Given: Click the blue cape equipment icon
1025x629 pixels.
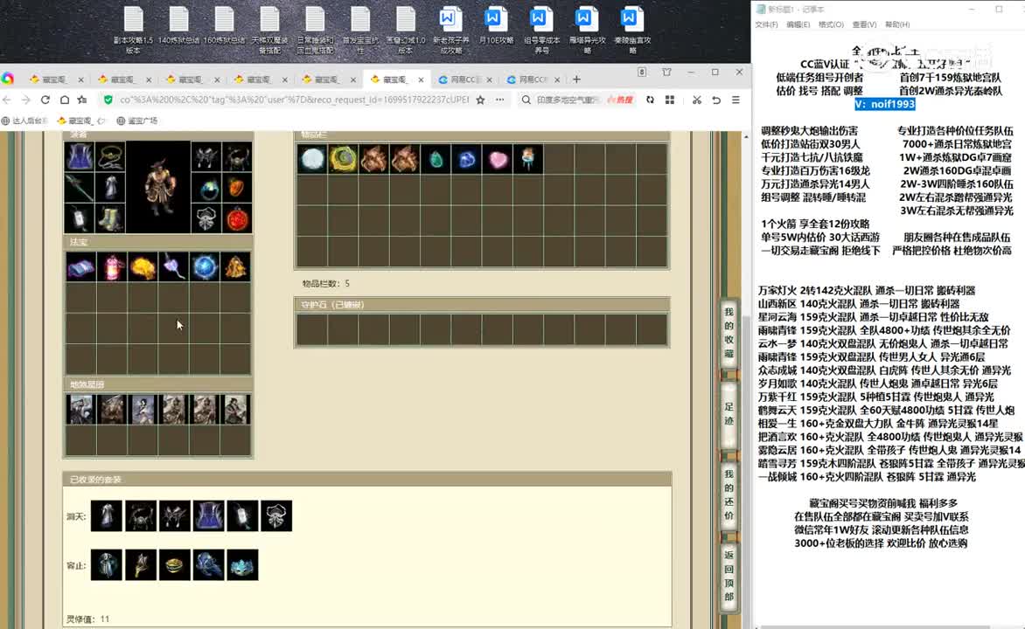Looking at the screenshot, I should [x=80, y=157].
